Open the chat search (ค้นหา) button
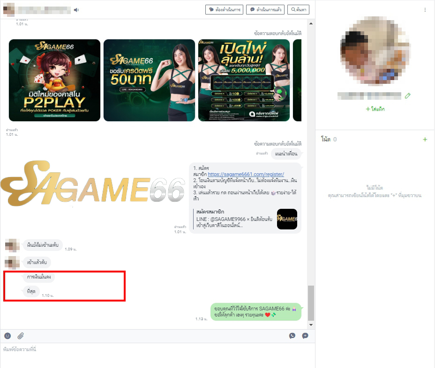The width and height of the screenshot is (435, 368). pyautogui.click(x=298, y=10)
